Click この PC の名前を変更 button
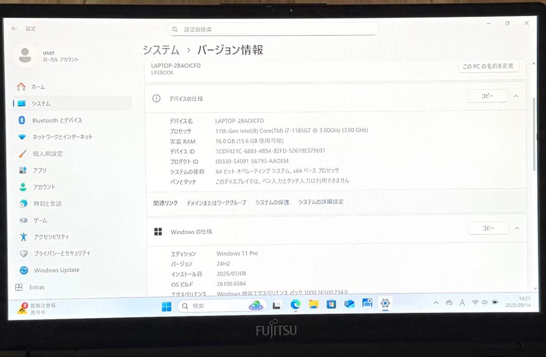This screenshot has height=357, width=546. click(x=488, y=66)
